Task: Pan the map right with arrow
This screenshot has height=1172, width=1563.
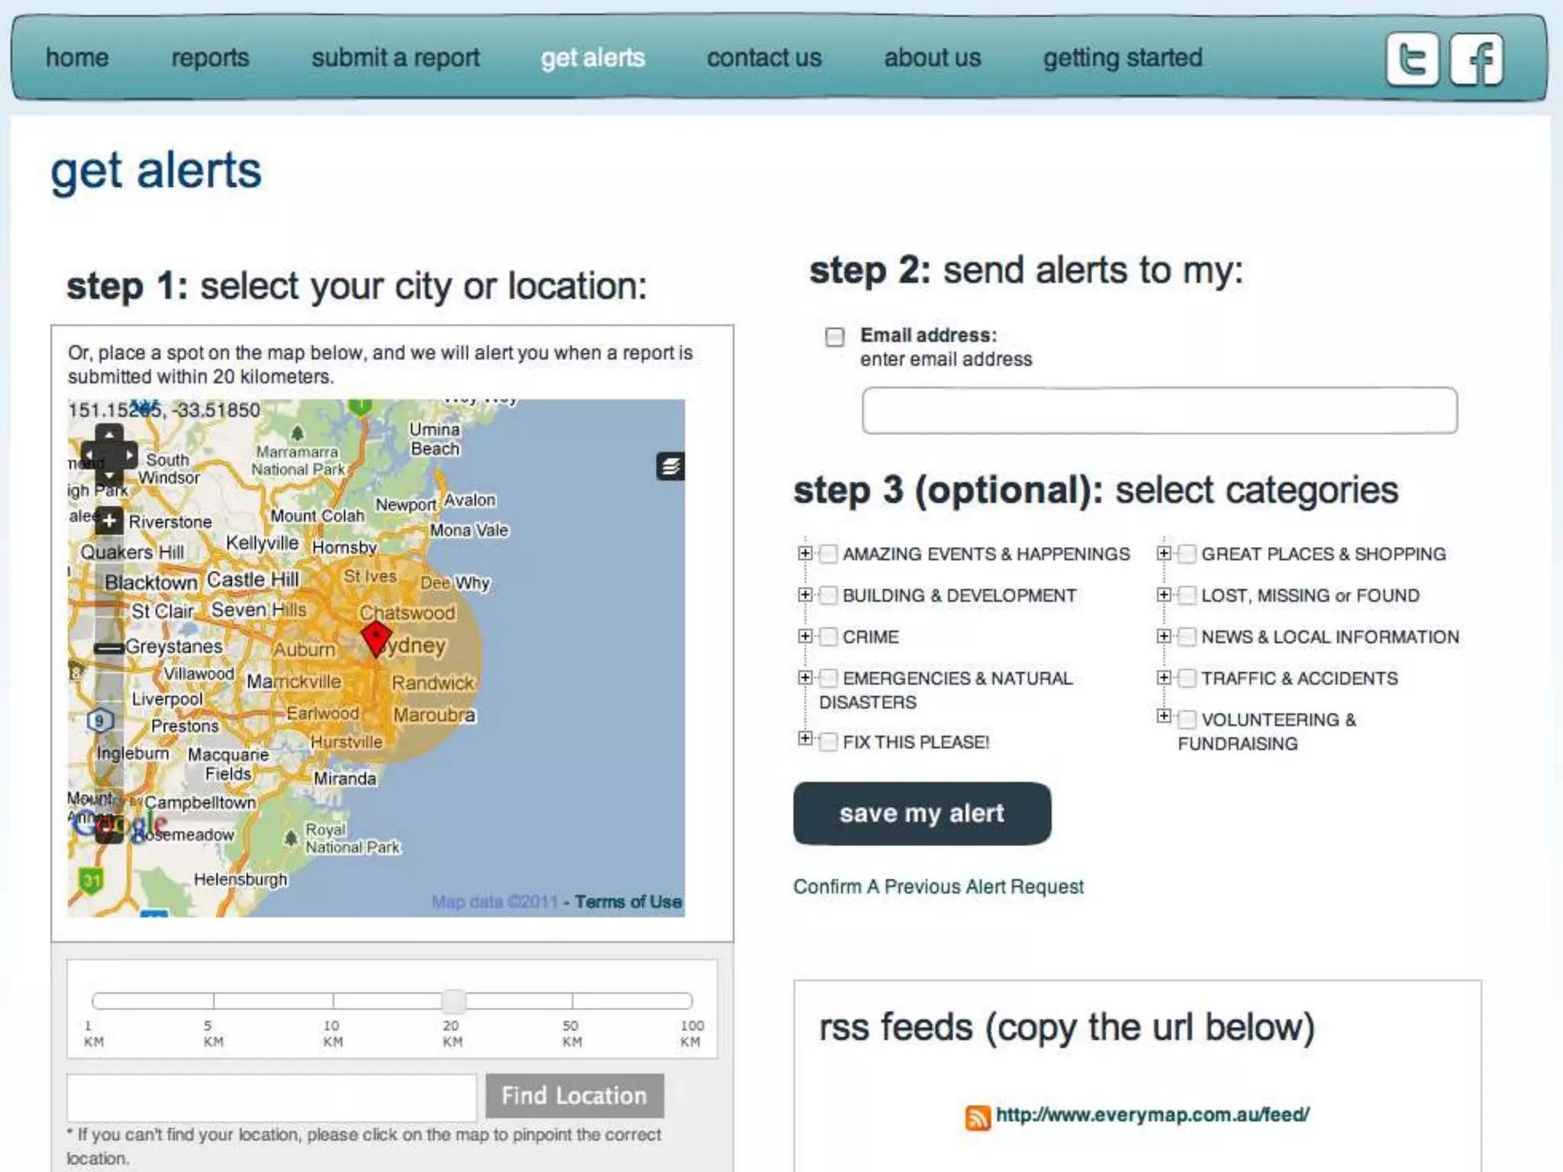Action: click(x=130, y=456)
